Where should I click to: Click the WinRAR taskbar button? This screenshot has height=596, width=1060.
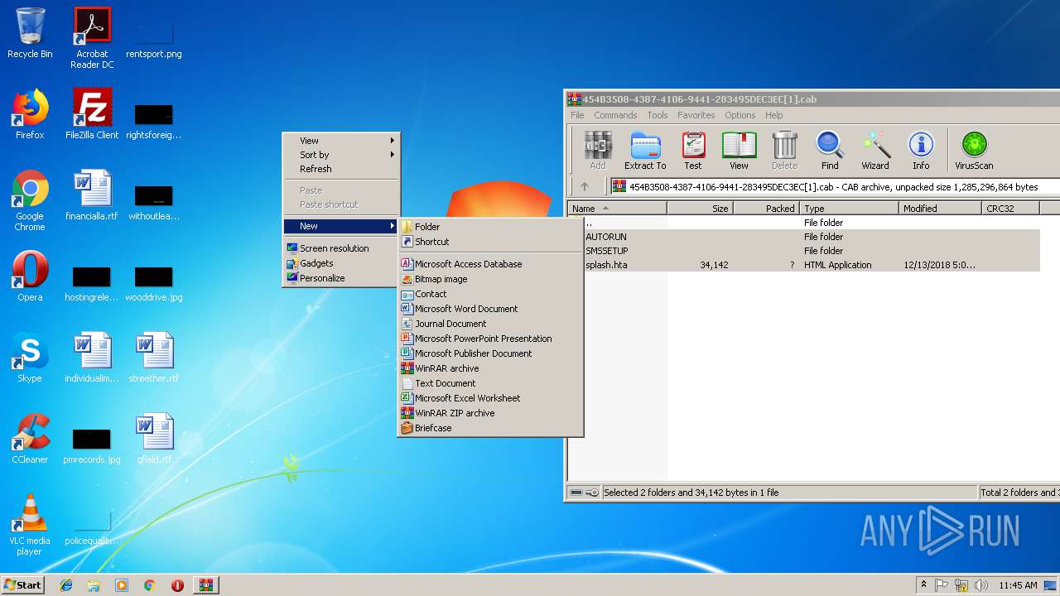point(205,585)
